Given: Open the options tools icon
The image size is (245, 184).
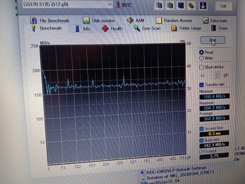Looking at the screenshot, I should click(x=191, y=5).
